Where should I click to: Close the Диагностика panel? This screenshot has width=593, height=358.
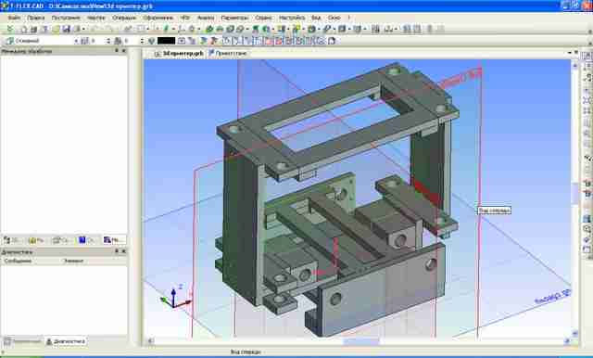click(123, 251)
